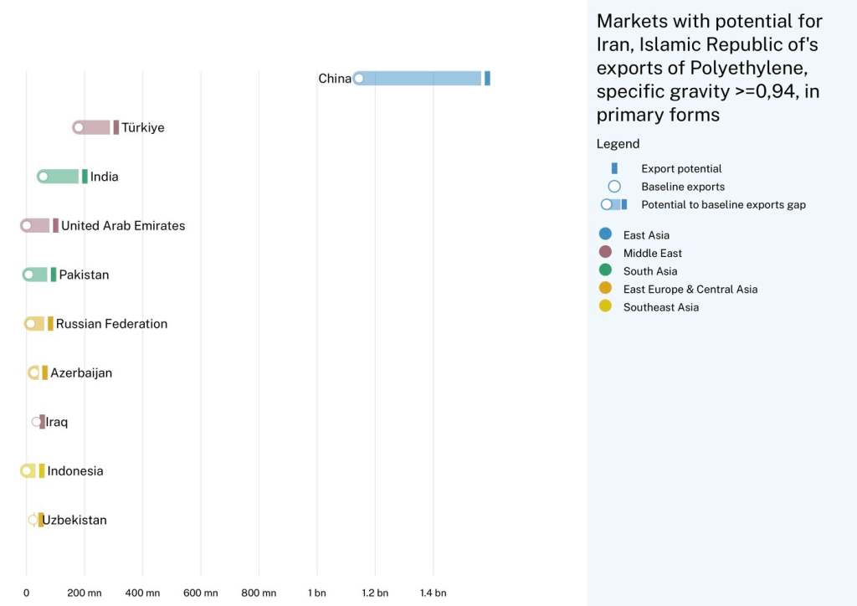
Task: Click Russian Federation export potential marker
Action: pyautogui.click(x=50, y=324)
